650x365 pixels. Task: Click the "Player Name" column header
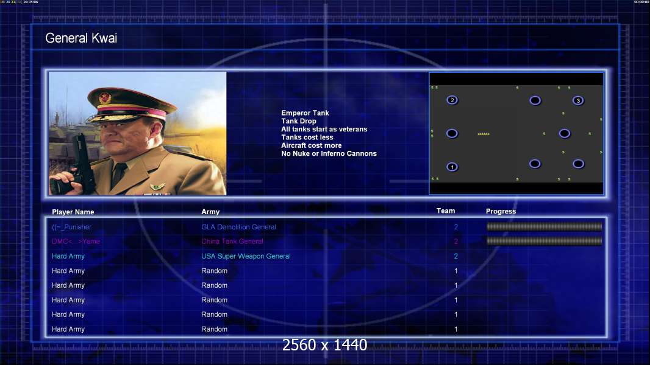click(x=73, y=212)
